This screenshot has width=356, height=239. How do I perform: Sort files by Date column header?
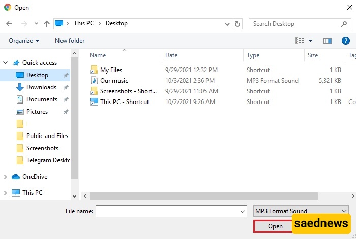[171, 55]
